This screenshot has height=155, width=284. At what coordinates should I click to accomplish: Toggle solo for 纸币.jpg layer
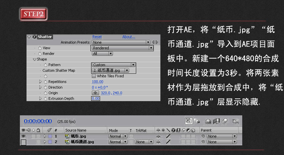(x=33, y=136)
